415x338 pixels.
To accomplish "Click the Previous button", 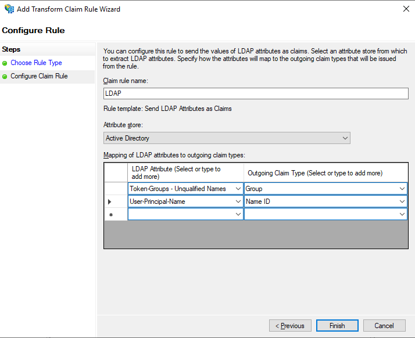I will click(290, 326).
